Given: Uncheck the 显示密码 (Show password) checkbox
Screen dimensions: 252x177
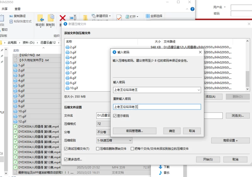Looking at the screenshot, I should pos(115,116).
